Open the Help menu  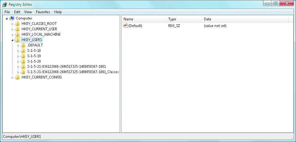coord(58,12)
